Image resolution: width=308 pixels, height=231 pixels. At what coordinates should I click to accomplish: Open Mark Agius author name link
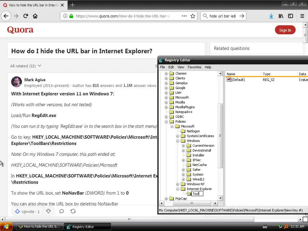(35, 80)
